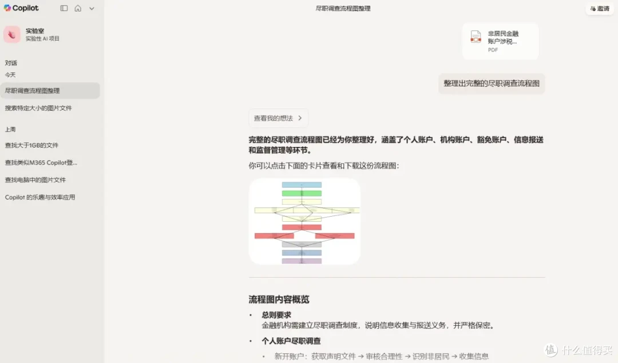Screen dimensions: 618x363
Task: Go to the home icon
Action: click(x=78, y=8)
